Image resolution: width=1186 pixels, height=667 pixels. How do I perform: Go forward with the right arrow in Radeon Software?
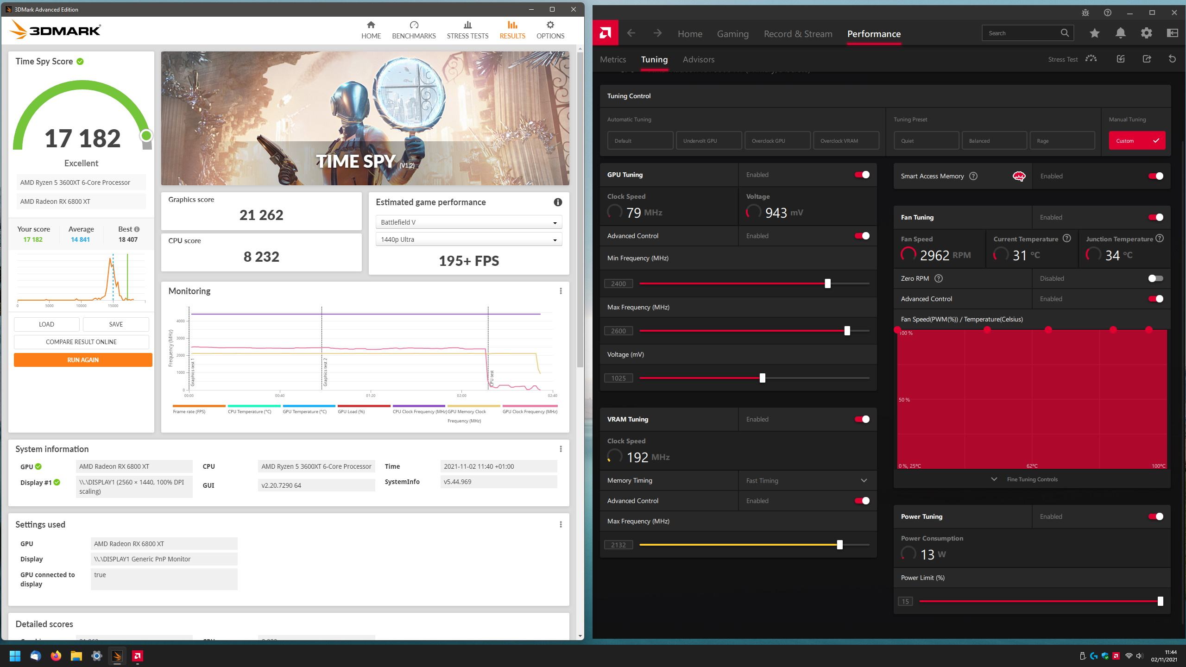[657, 33]
